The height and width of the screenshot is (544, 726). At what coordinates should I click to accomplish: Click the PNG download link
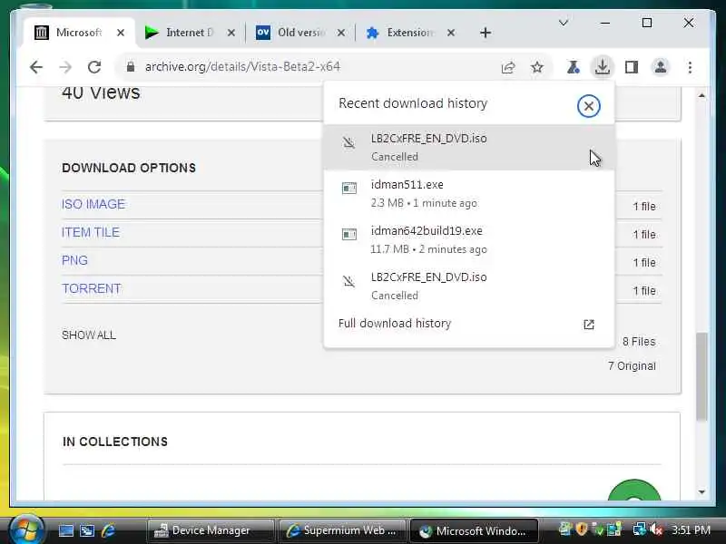[x=74, y=260]
